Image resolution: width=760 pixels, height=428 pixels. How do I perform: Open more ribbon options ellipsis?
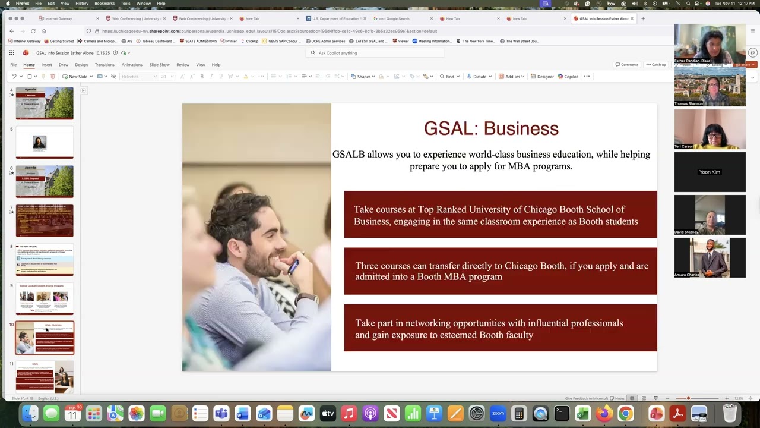(x=587, y=77)
